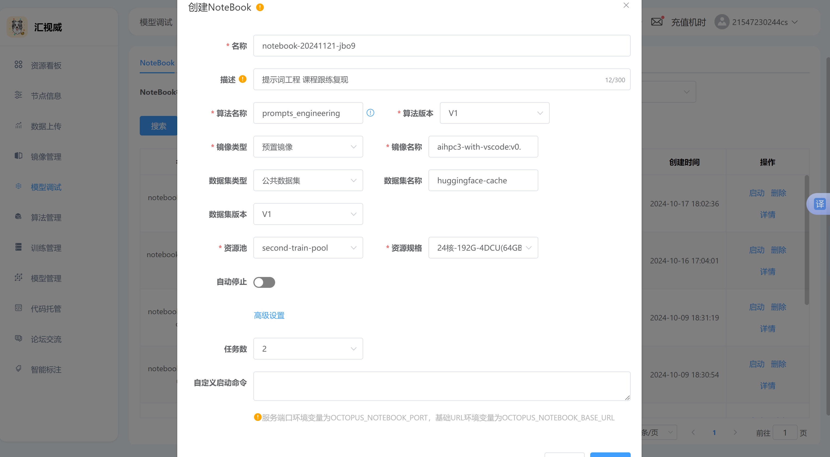Click 启动 for the 2024-10-17 18:02:36 notebook

click(757, 193)
